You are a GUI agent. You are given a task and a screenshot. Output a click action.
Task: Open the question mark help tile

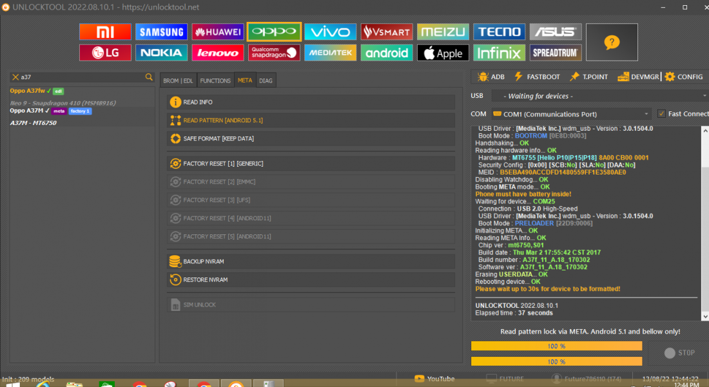click(612, 42)
